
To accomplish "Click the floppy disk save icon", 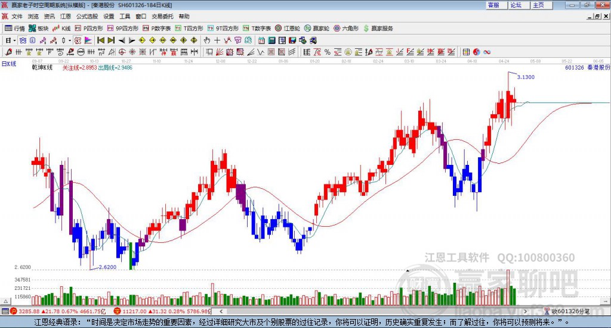I will pyautogui.click(x=292, y=40).
